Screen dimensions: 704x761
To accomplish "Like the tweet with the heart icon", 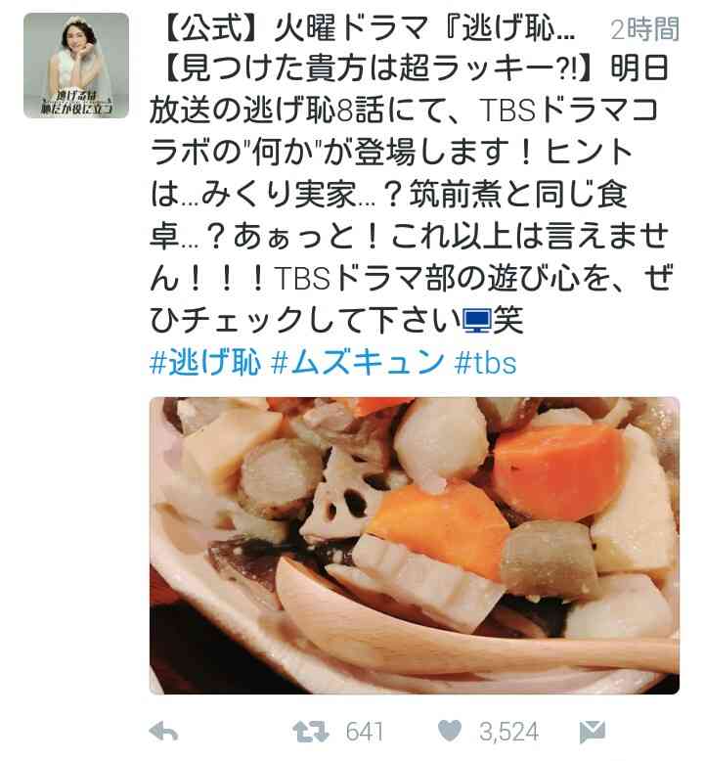I will click(x=450, y=731).
